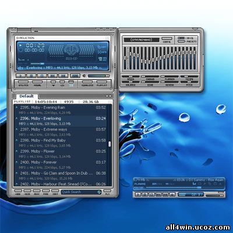Skip to next track in main player
The width and height of the screenshot is (233, 233).
click(x=63, y=76)
